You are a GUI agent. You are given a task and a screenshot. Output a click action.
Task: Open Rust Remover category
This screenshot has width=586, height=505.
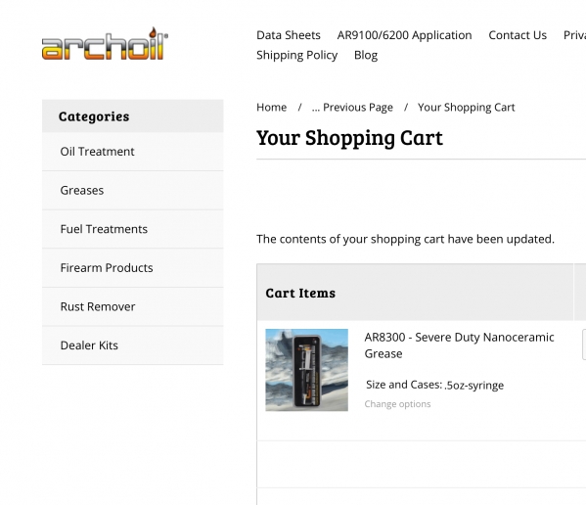pos(133,306)
